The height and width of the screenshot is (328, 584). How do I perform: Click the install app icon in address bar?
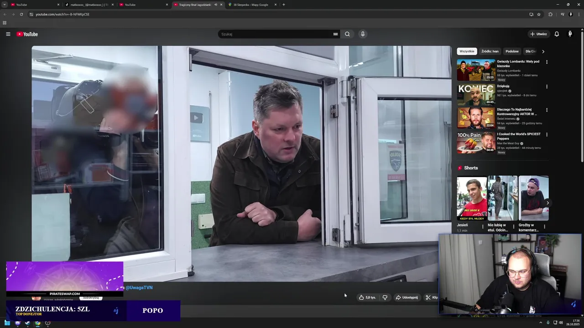pyautogui.click(x=531, y=14)
